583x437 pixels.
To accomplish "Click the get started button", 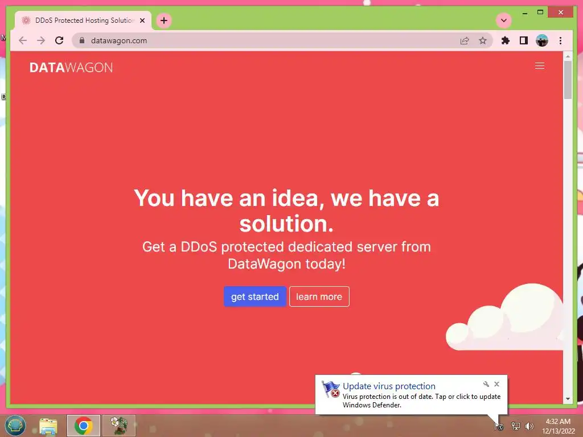I will point(255,296).
